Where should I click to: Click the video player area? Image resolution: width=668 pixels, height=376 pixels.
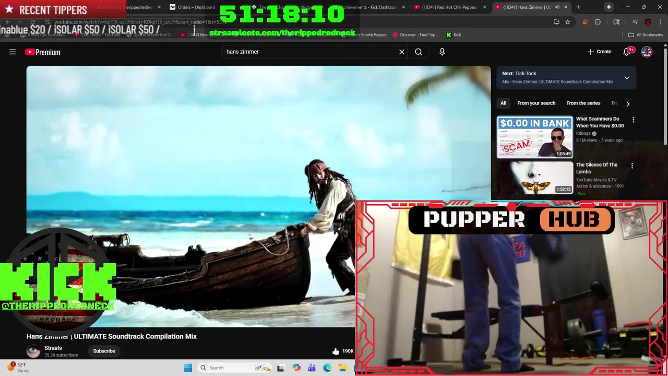pyautogui.click(x=258, y=196)
